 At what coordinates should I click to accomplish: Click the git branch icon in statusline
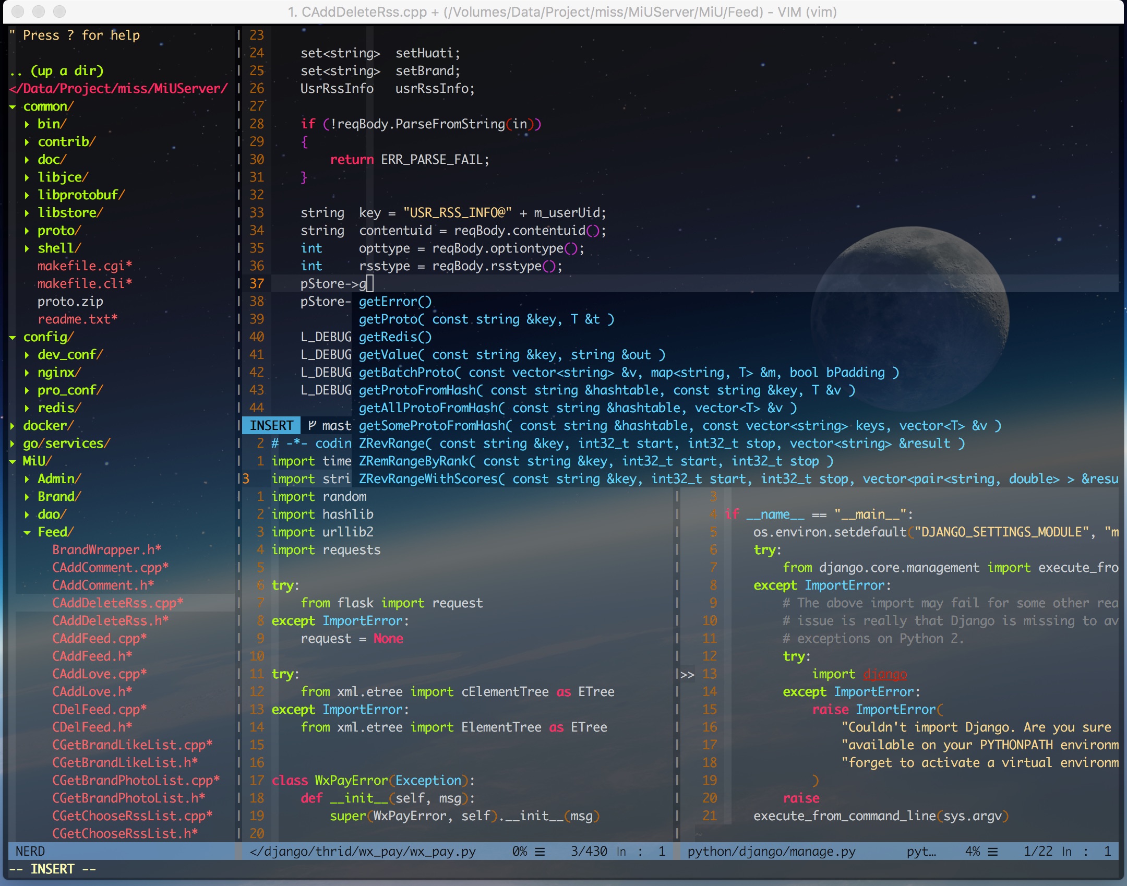point(312,426)
